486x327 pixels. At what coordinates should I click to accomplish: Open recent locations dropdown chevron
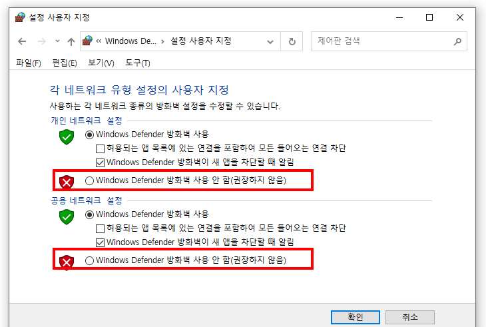coord(57,41)
